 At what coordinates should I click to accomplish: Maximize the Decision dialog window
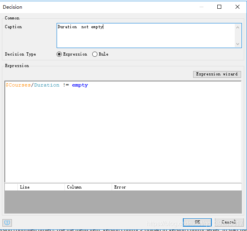[219, 7]
